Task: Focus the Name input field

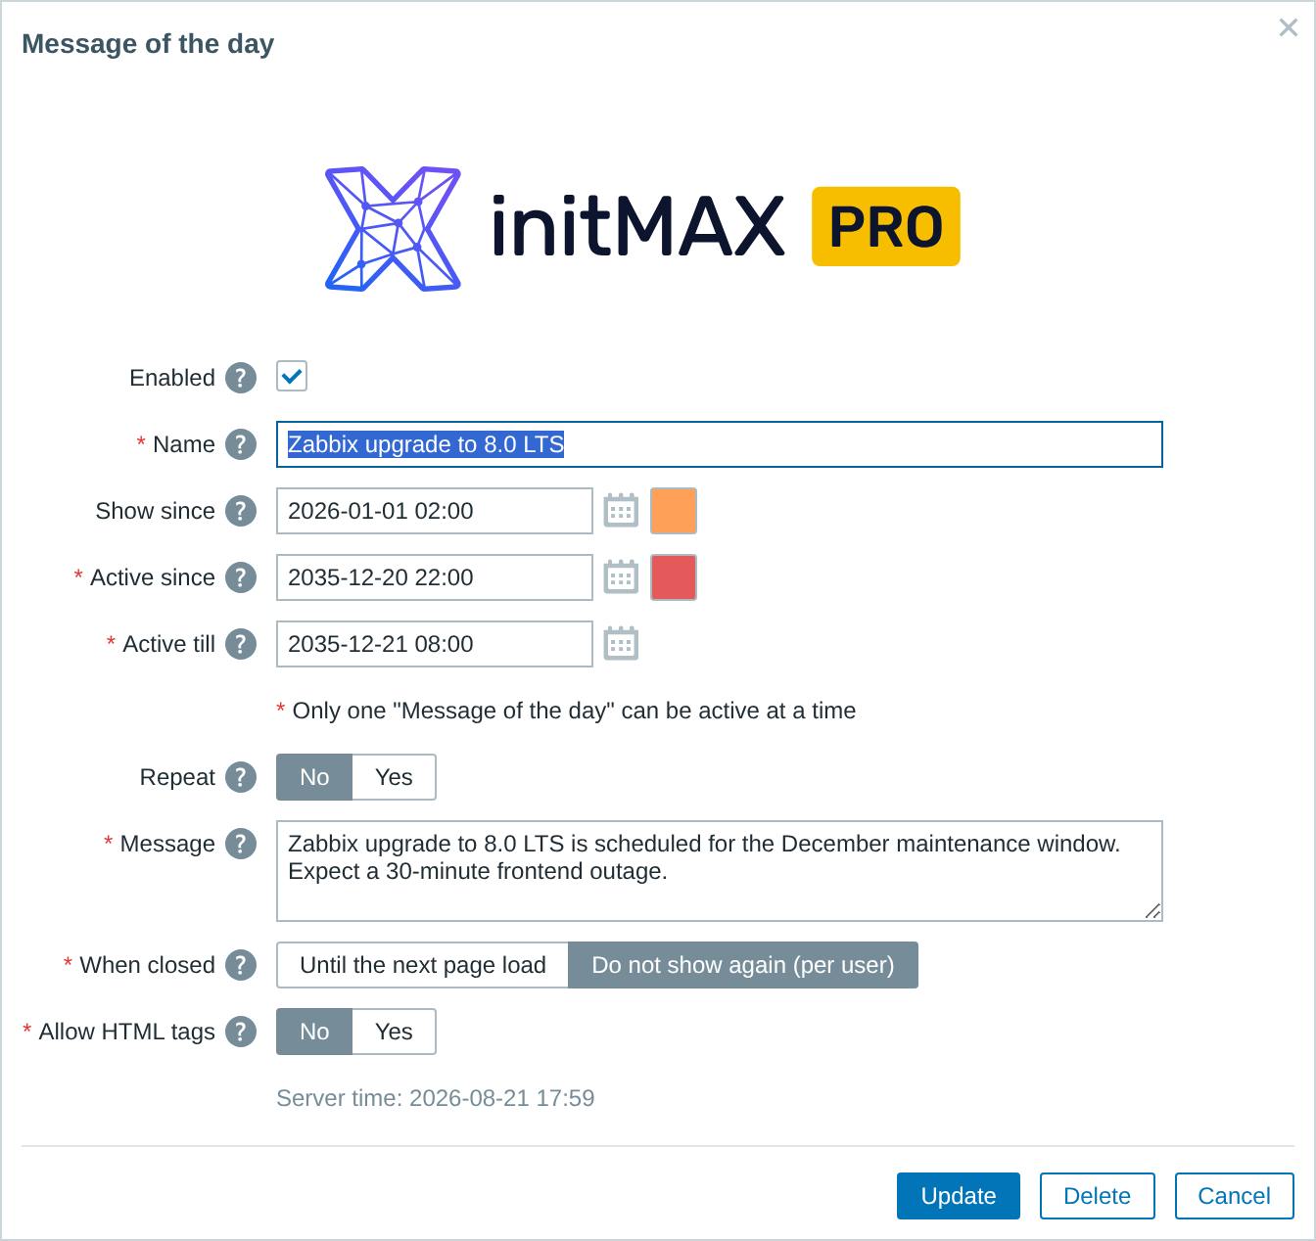Action: tap(720, 444)
